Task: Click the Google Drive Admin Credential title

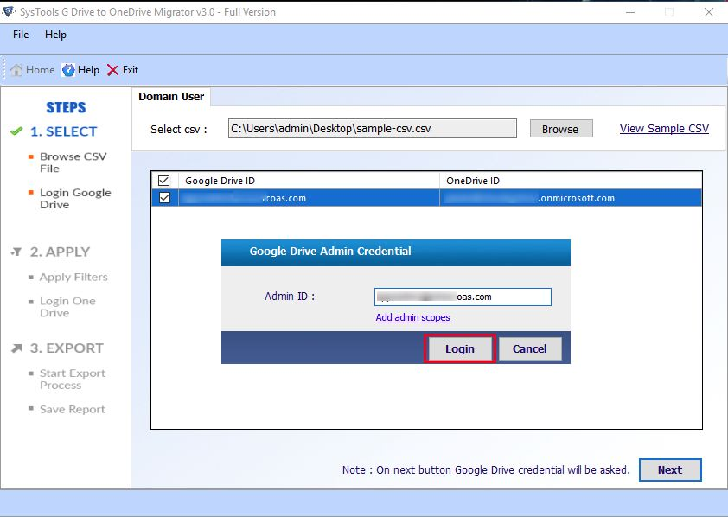Action: point(330,252)
